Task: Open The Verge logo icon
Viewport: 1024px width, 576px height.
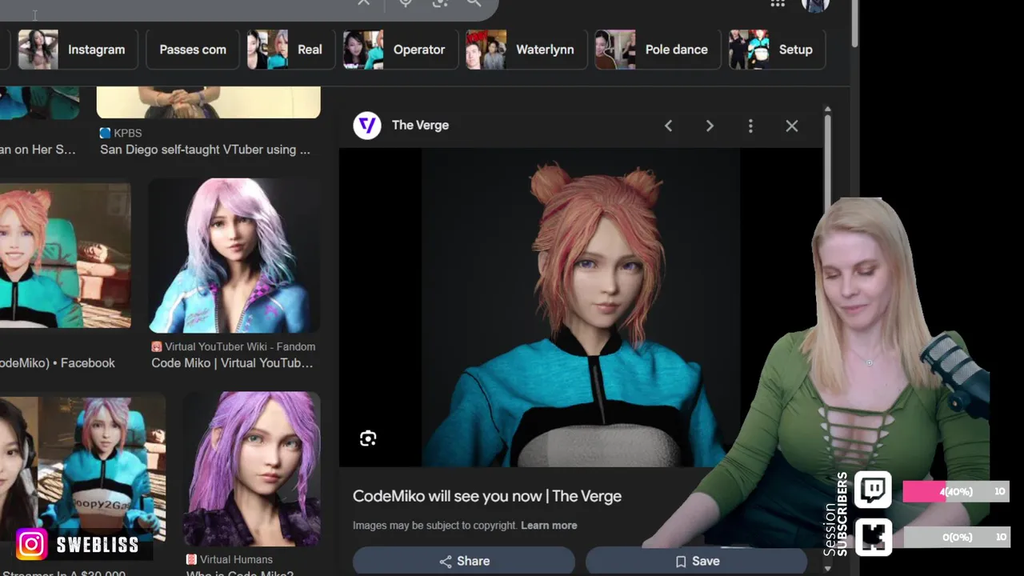Action: coord(367,126)
